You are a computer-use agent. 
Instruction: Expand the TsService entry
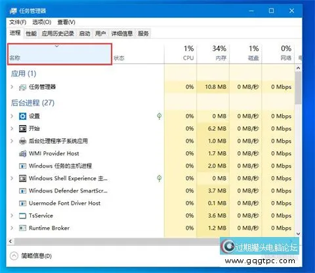pyautogui.click(x=12, y=215)
